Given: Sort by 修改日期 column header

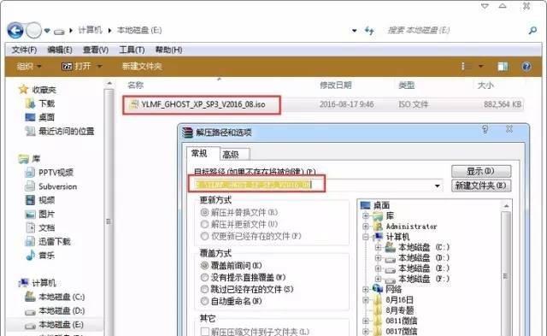Looking at the screenshot, I should point(336,85).
